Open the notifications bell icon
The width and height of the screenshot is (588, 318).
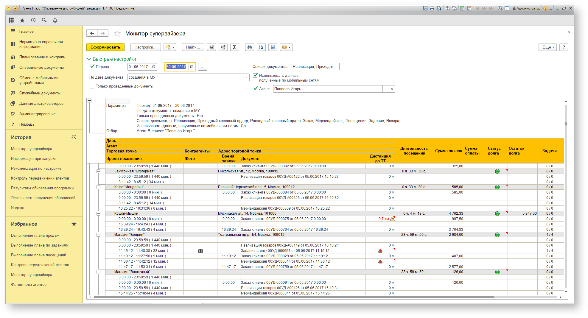coord(55,20)
